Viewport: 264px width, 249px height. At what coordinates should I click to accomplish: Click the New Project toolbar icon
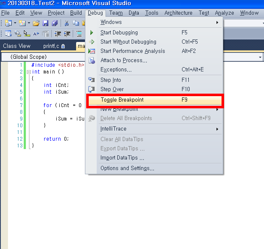[8, 23]
